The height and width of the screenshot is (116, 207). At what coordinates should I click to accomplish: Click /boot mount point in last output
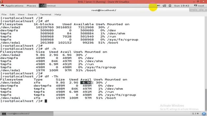click(x=111, y=98)
